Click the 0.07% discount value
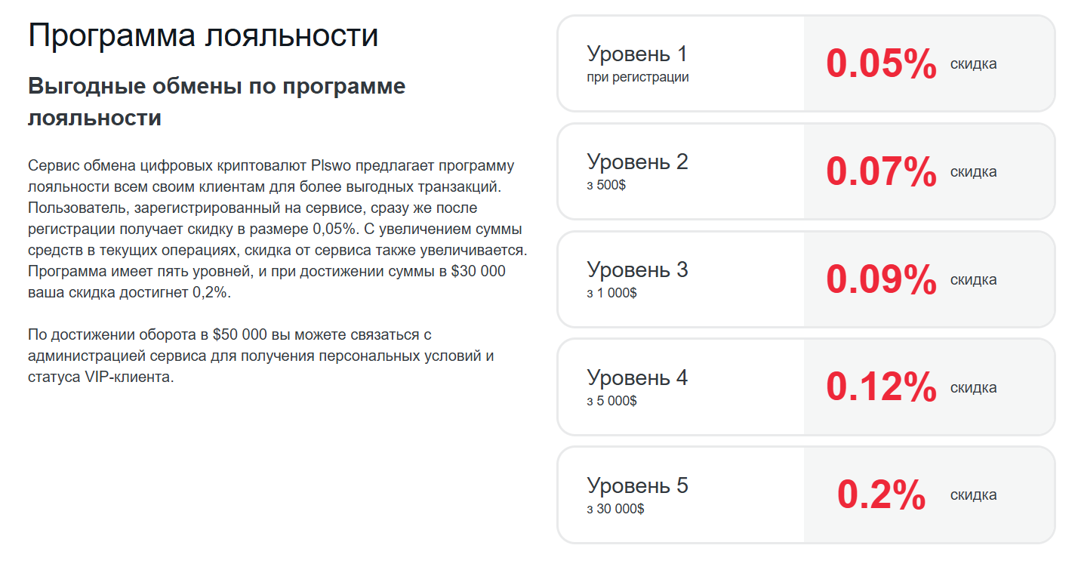The height and width of the screenshot is (573, 1078). (881, 171)
